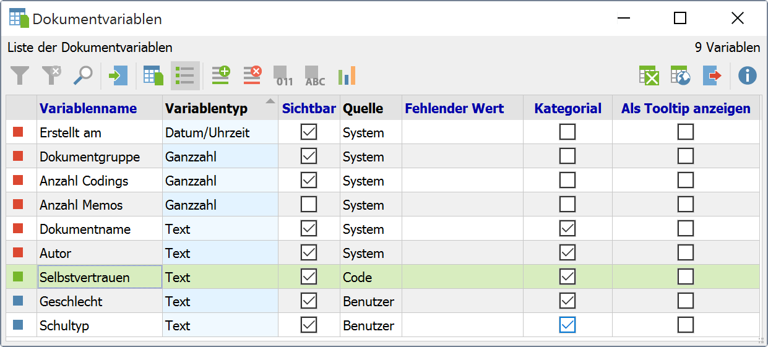Click the Anzahl Codings variable name
This screenshot has height=347, width=768.
pos(84,181)
